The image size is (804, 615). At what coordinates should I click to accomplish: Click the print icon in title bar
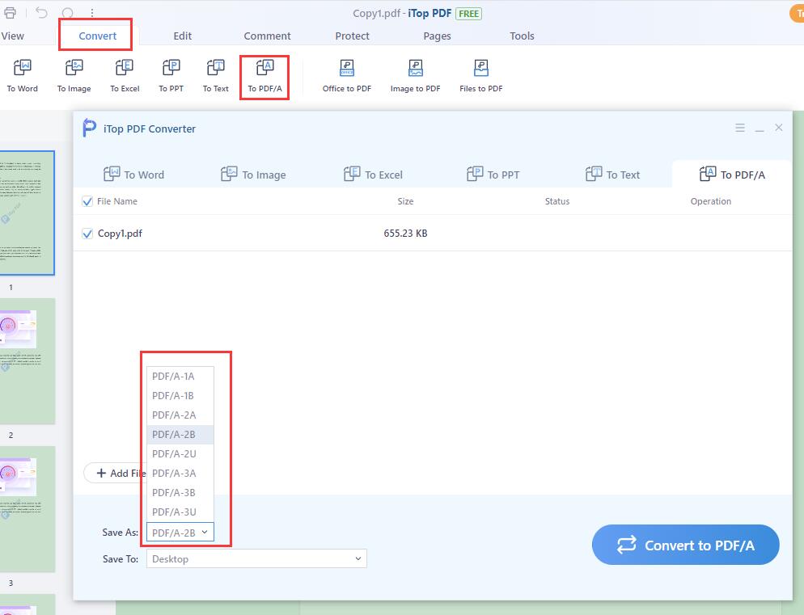(x=11, y=13)
